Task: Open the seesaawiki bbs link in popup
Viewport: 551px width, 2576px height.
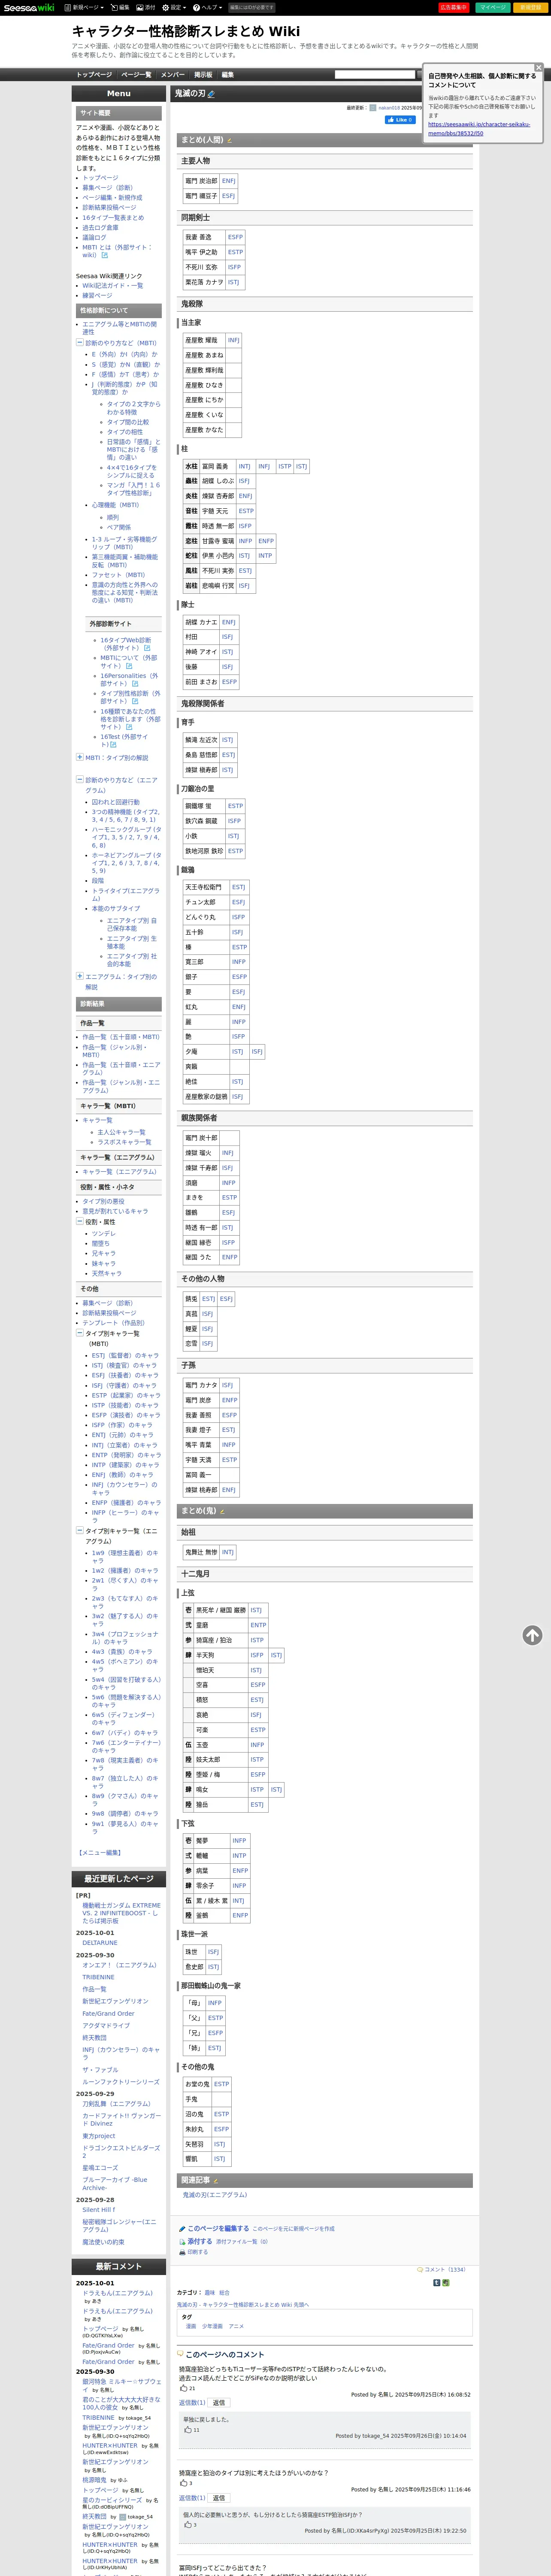Action: 479,128
